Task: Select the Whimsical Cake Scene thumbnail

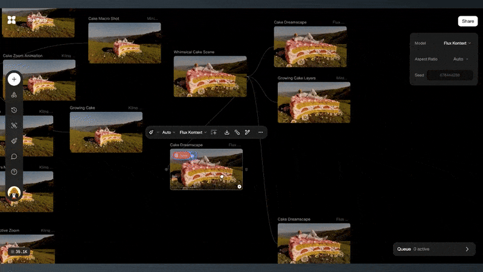Action: point(210,77)
